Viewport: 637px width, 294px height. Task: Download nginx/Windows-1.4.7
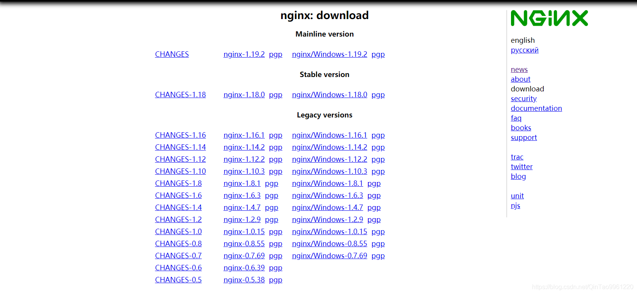pyautogui.click(x=327, y=208)
